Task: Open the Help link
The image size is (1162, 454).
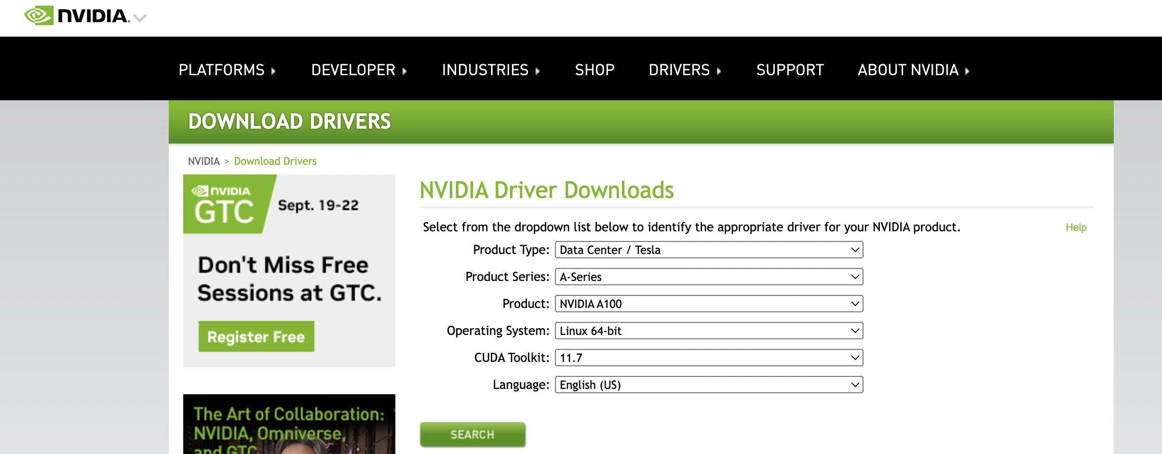Action: [1076, 227]
